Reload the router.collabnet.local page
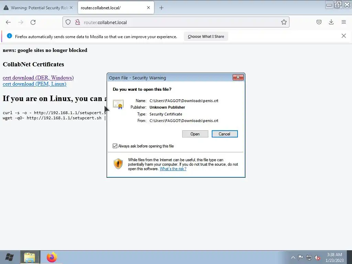The height and width of the screenshot is (264, 352). pos(33,22)
